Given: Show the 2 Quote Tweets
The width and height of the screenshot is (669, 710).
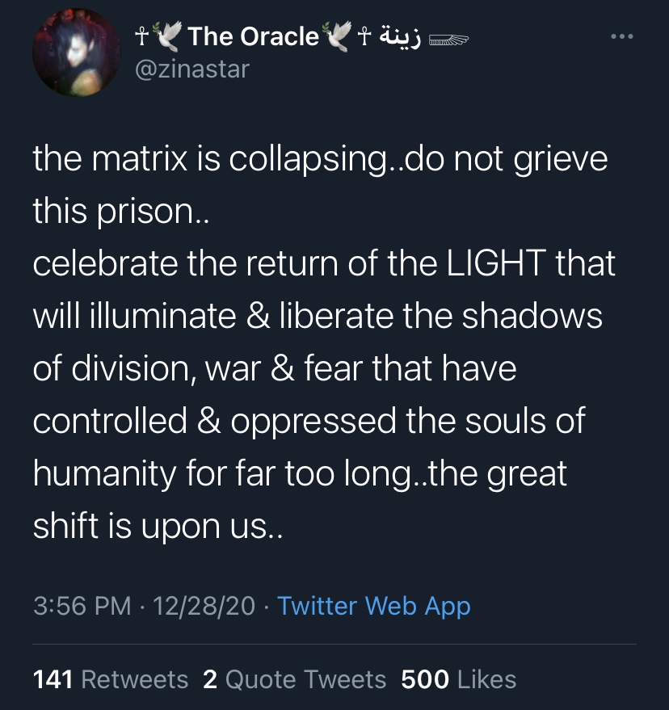Looking at the screenshot, I should (x=294, y=679).
